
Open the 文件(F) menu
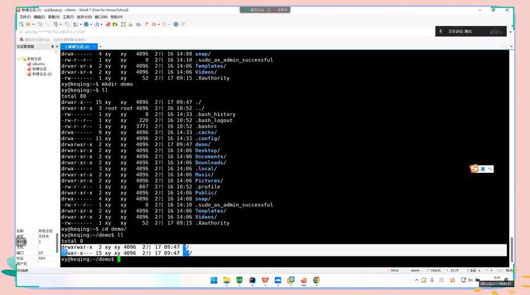point(25,17)
